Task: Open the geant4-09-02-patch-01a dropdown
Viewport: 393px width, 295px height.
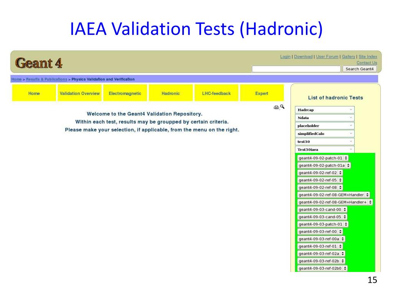Action: 324,166
